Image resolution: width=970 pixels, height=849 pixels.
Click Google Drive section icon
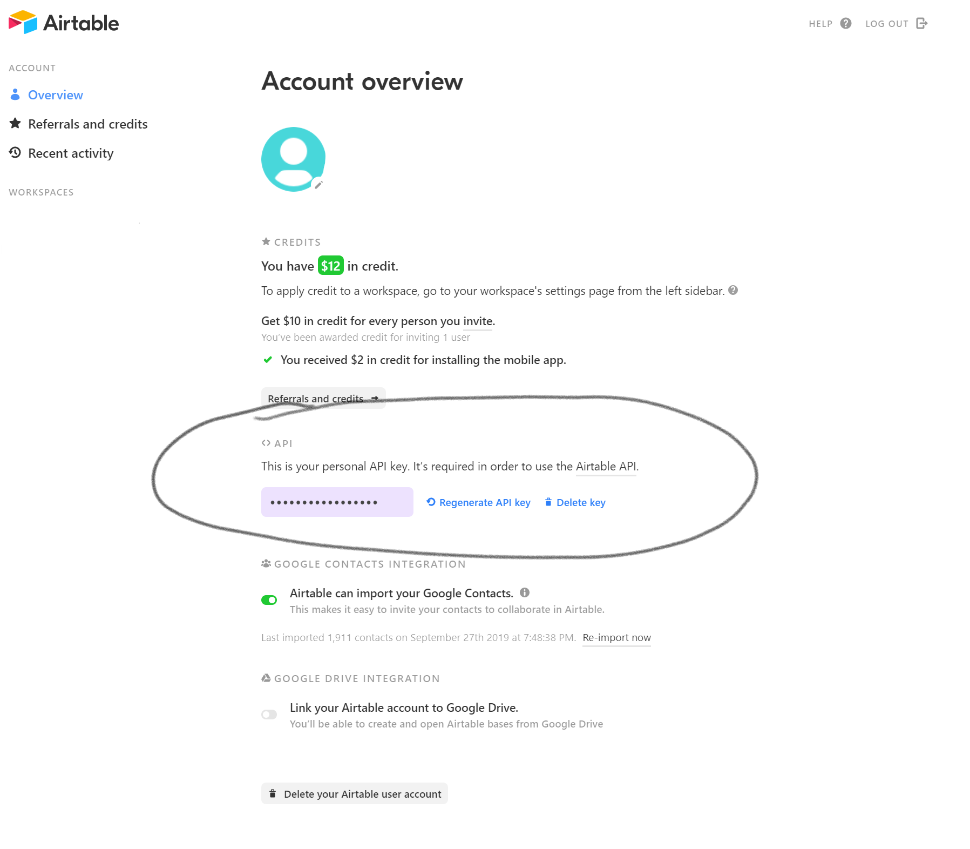click(266, 678)
